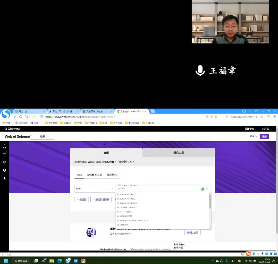Open the yellow chat bubble extension icon

269,117
